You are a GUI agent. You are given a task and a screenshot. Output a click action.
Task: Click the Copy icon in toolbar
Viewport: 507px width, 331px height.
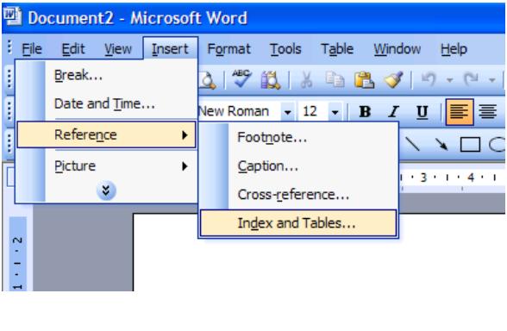pos(335,79)
